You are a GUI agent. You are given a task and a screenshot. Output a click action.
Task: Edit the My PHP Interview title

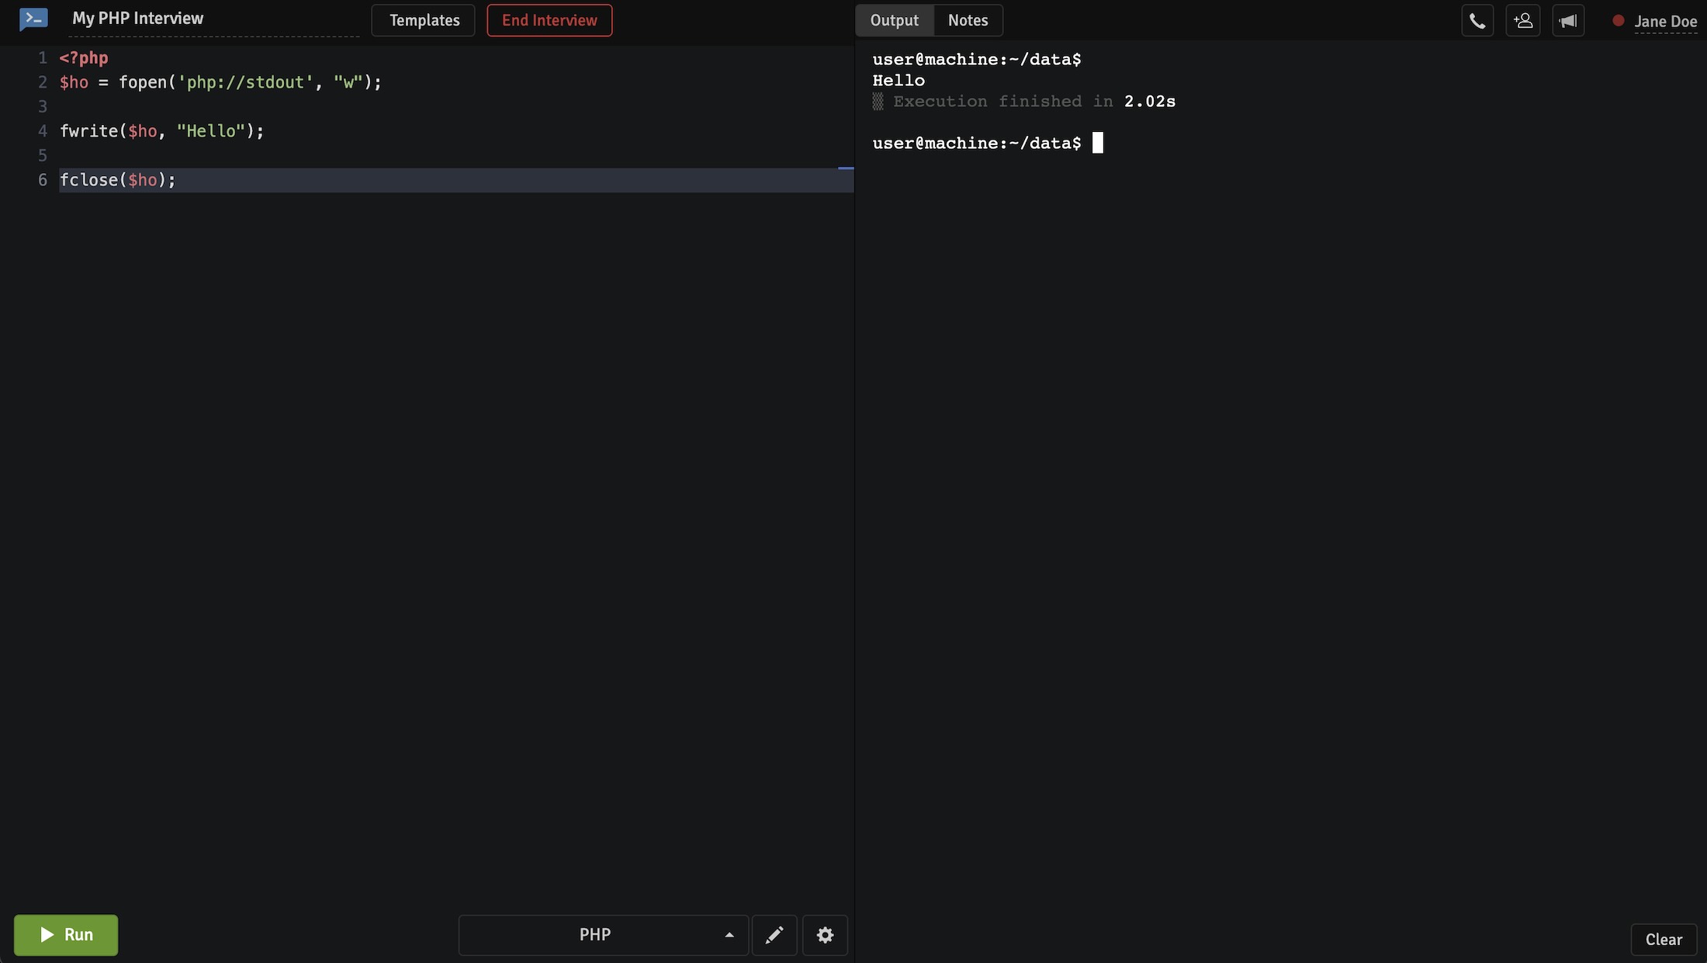pos(137,19)
